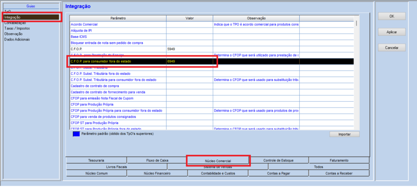417x189 pixels.
Task: Switch to the Contas a Receber tab
Action: pos(339,173)
